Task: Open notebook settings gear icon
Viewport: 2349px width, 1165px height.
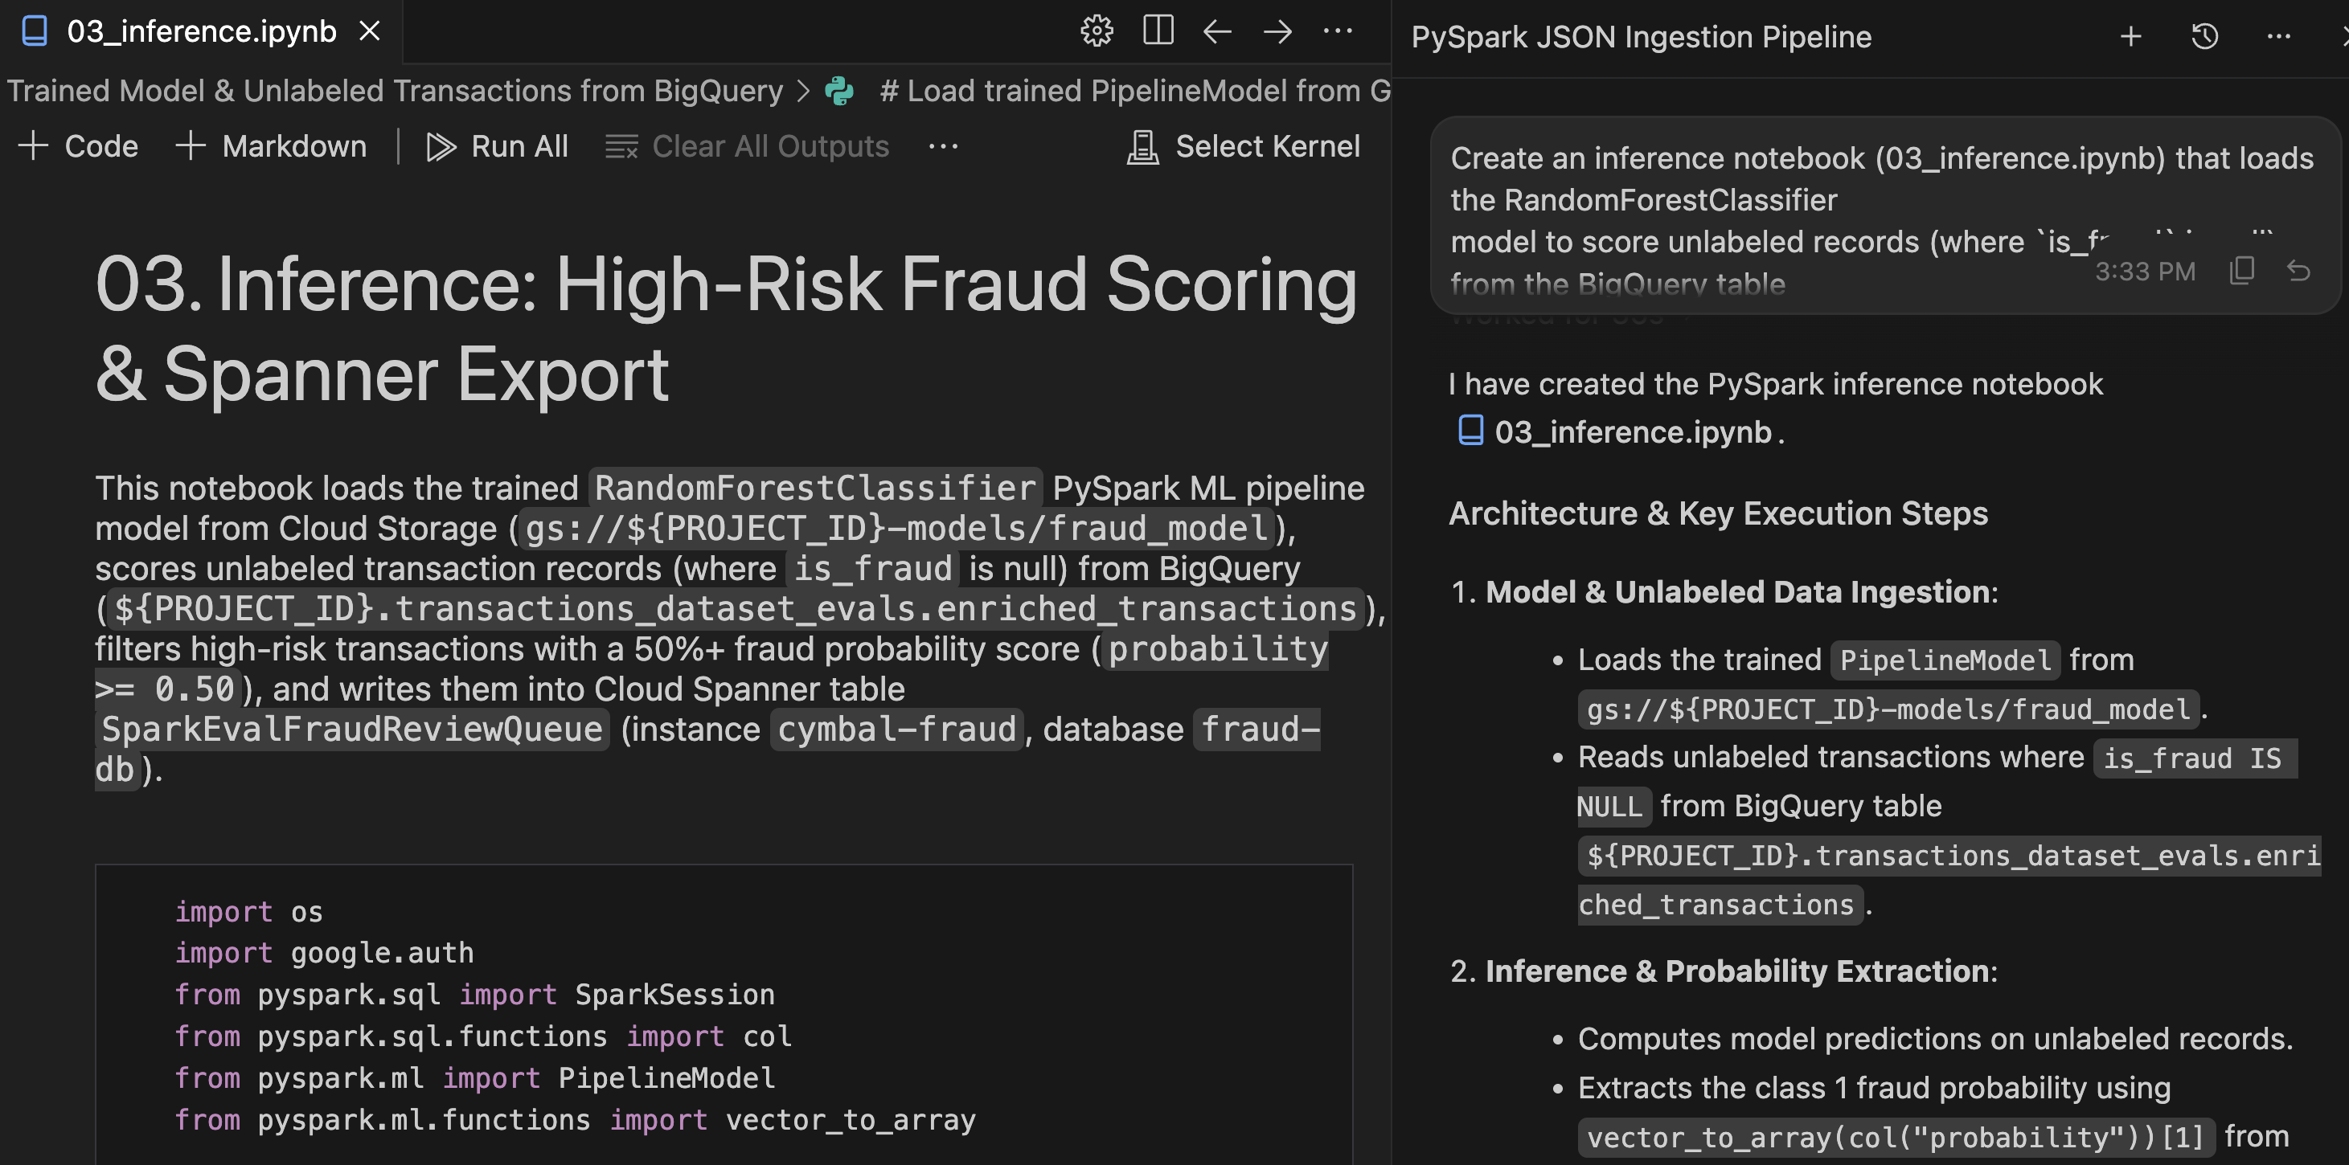Action: 1096,32
